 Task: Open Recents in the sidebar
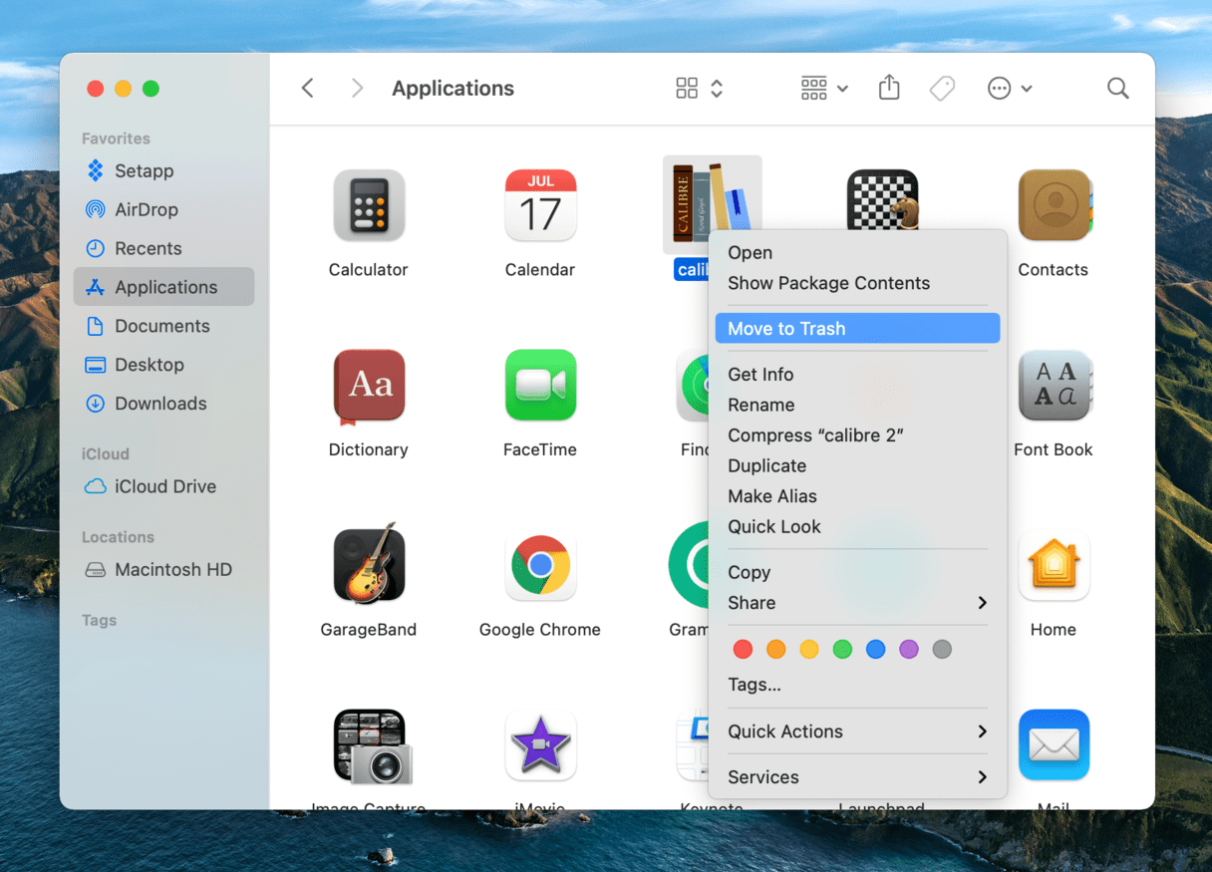click(x=163, y=249)
